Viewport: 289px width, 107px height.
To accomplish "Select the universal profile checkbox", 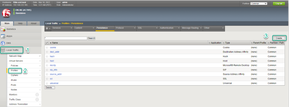I will pos(47,83).
